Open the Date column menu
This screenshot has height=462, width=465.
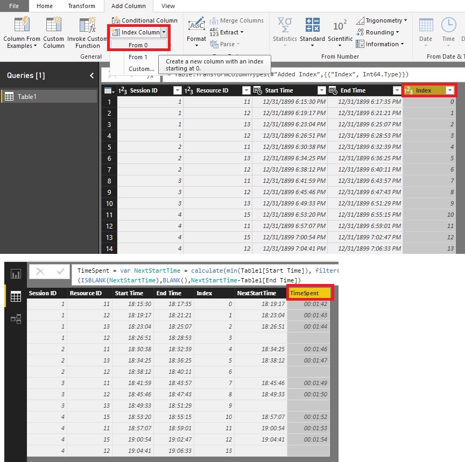coord(426,33)
